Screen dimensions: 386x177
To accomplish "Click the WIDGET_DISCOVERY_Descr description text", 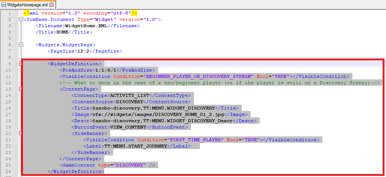I will [163, 121].
